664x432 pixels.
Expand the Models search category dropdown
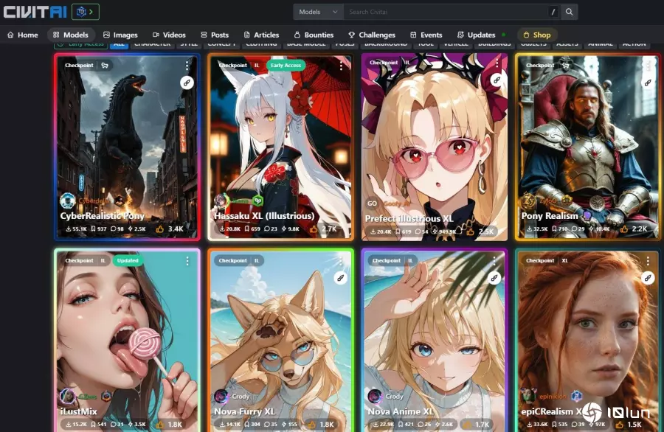tap(318, 12)
